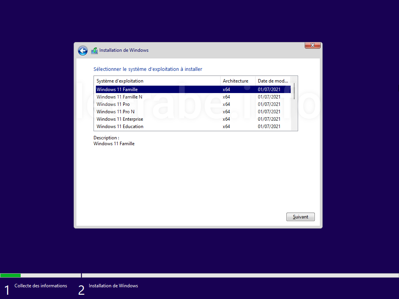This screenshot has width=399, height=299.
Task: Click the edition list scrollbar thumb
Action: pos(294,91)
